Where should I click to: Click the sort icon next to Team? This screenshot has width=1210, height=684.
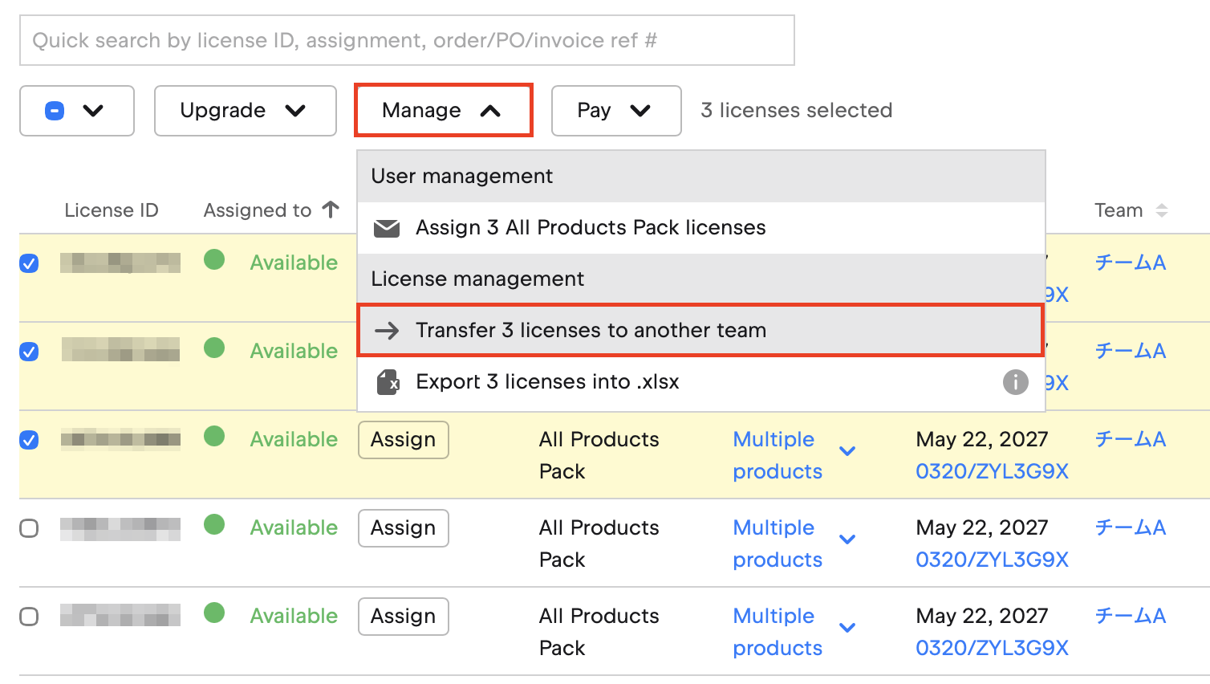pos(1161,210)
